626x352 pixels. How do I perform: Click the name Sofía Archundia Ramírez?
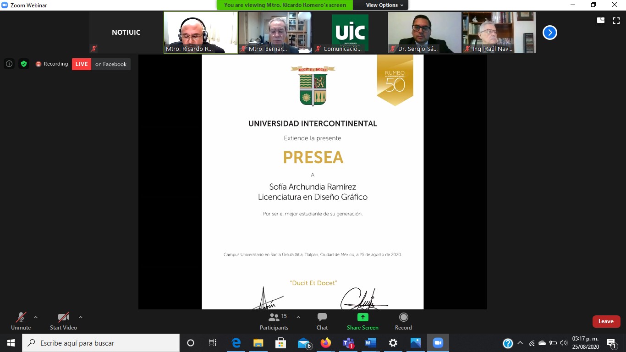313,187
